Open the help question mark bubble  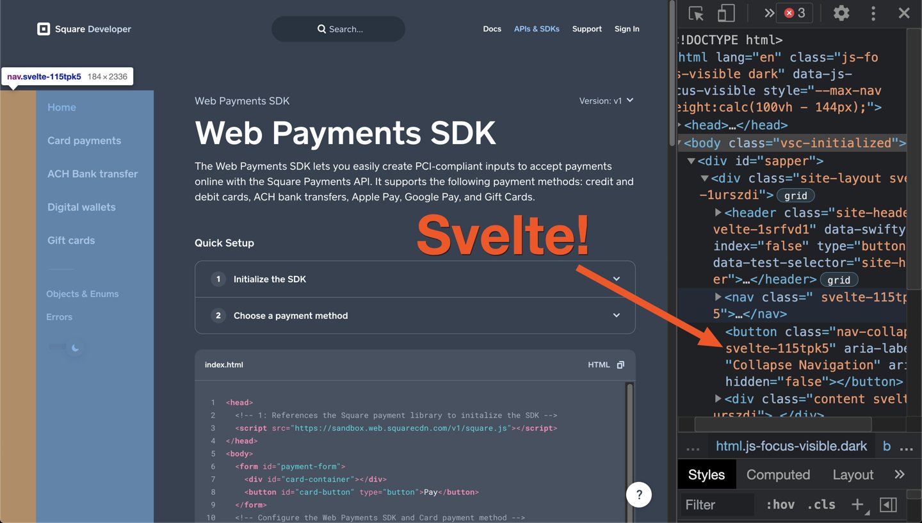pyautogui.click(x=638, y=494)
